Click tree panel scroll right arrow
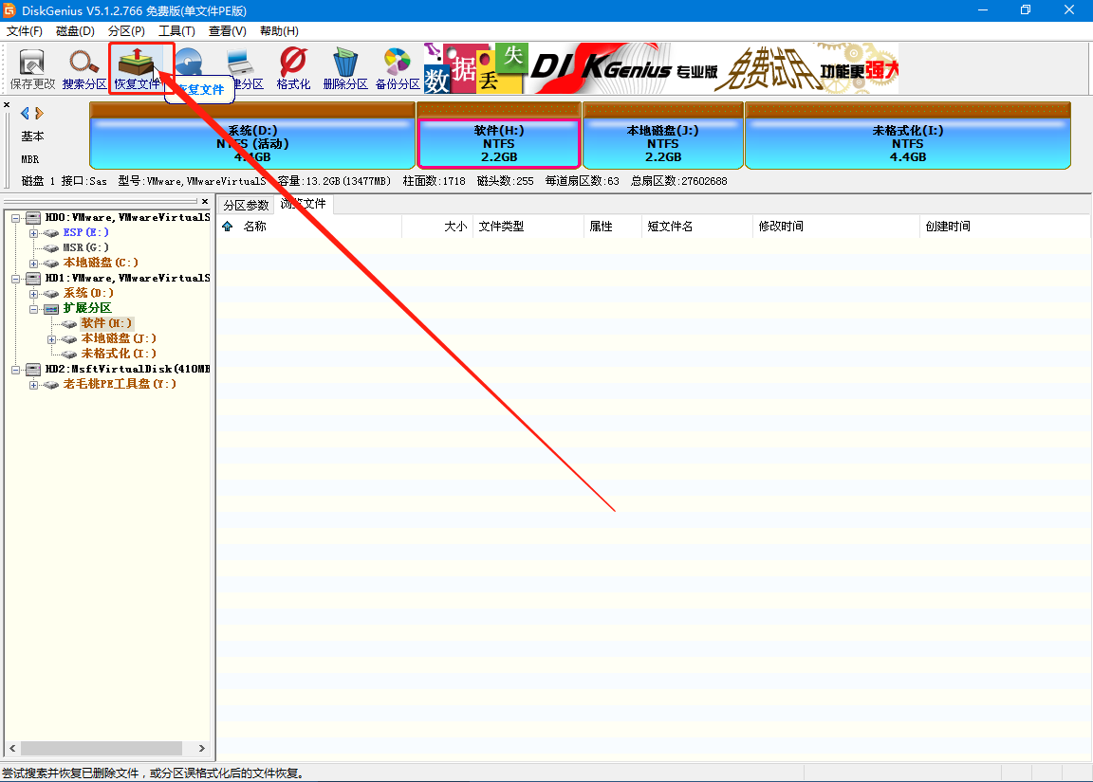The image size is (1093, 782). click(x=201, y=749)
